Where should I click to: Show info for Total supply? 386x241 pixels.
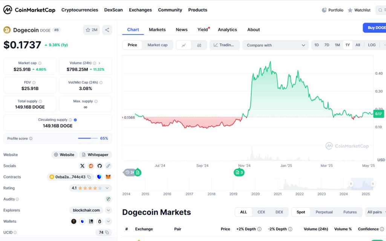40,101
